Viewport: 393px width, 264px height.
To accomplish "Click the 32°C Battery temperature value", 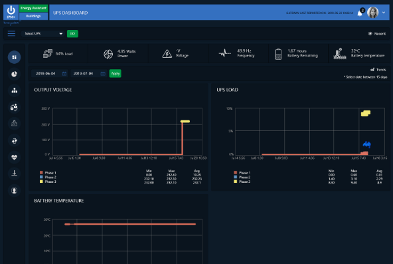I will [x=367, y=53].
